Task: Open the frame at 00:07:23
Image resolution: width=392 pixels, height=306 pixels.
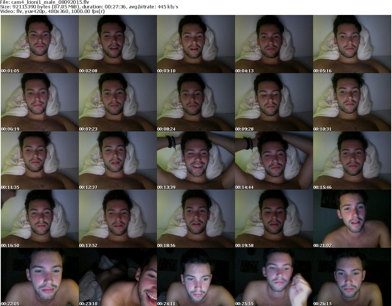Action: click(118, 102)
